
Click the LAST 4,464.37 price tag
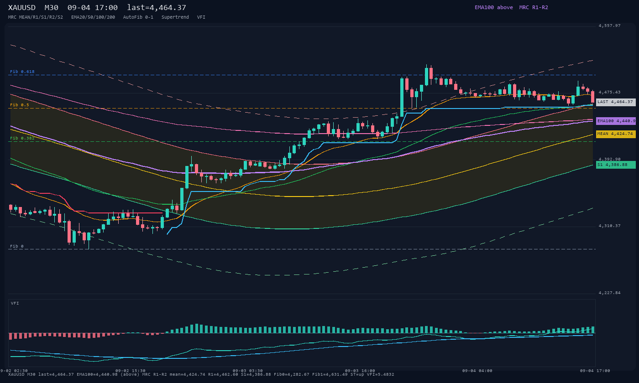coord(616,102)
